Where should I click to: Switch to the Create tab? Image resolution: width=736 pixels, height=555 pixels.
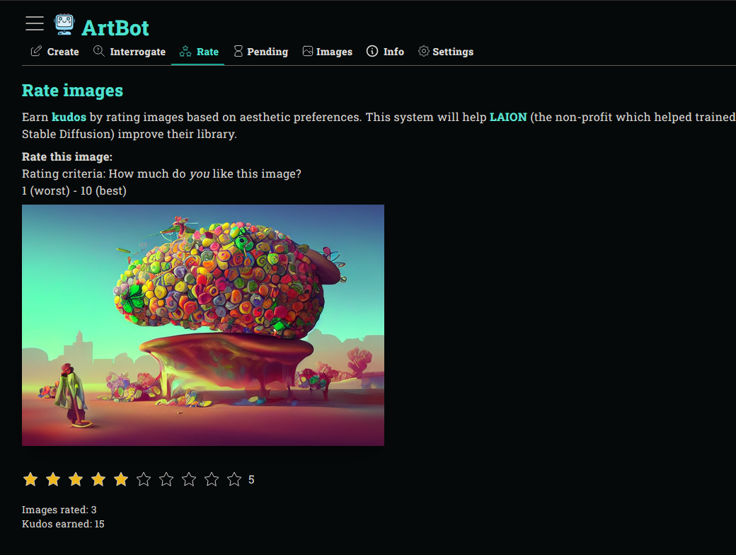pos(62,51)
